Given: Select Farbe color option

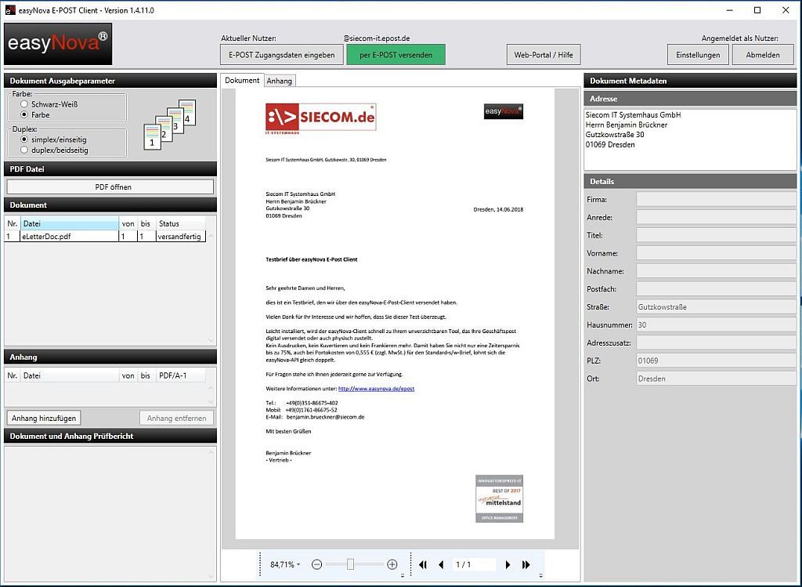Looking at the screenshot, I should [x=24, y=114].
